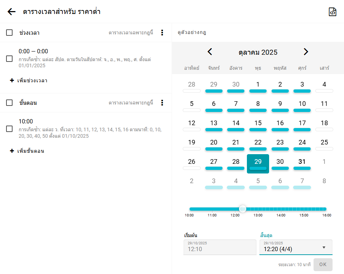
Task: Click the time slider handle
Action: (x=243, y=209)
